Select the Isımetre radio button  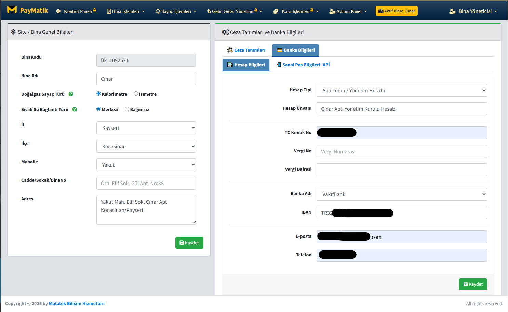(136, 94)
